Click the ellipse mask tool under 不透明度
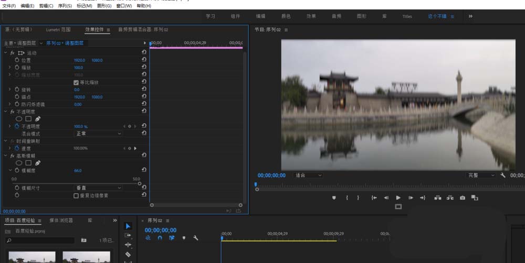Screen dimensions: 525x263 point(19,119)
